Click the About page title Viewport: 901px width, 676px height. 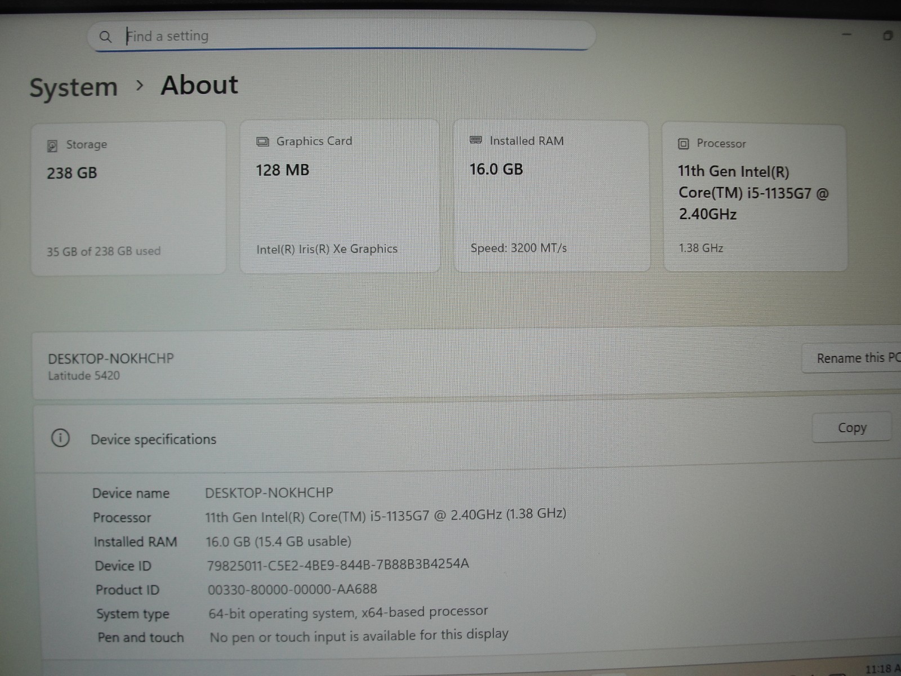[199, 86]
